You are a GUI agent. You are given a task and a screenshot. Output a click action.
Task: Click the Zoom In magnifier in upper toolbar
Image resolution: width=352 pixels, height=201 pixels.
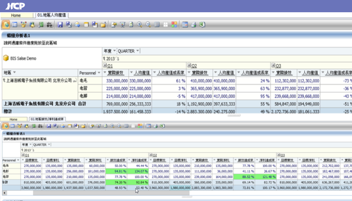pos(140,24)
